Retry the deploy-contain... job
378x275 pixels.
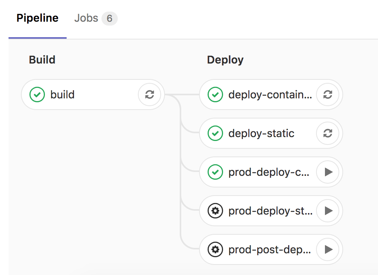point(328,95)
